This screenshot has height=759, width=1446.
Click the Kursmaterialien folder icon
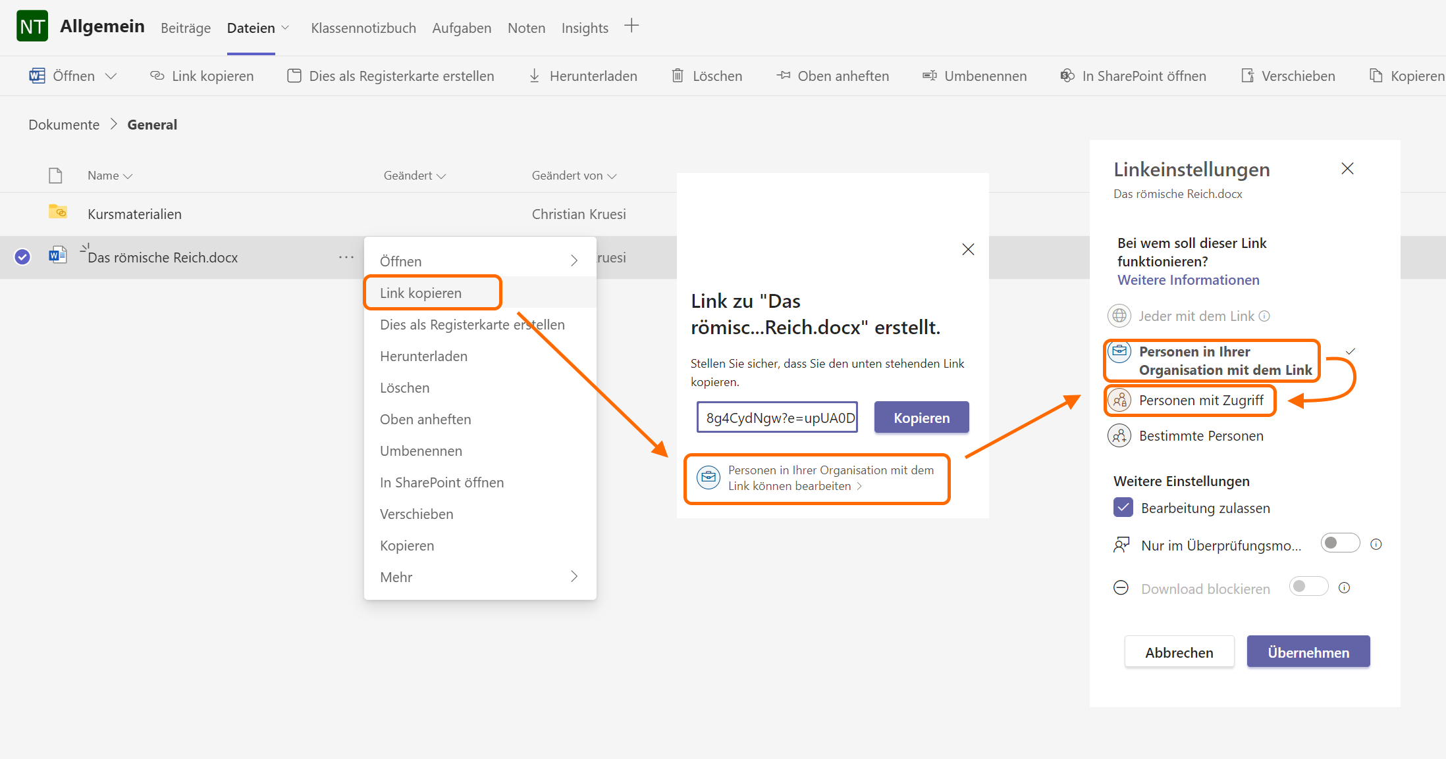click(x=58, y=212)
